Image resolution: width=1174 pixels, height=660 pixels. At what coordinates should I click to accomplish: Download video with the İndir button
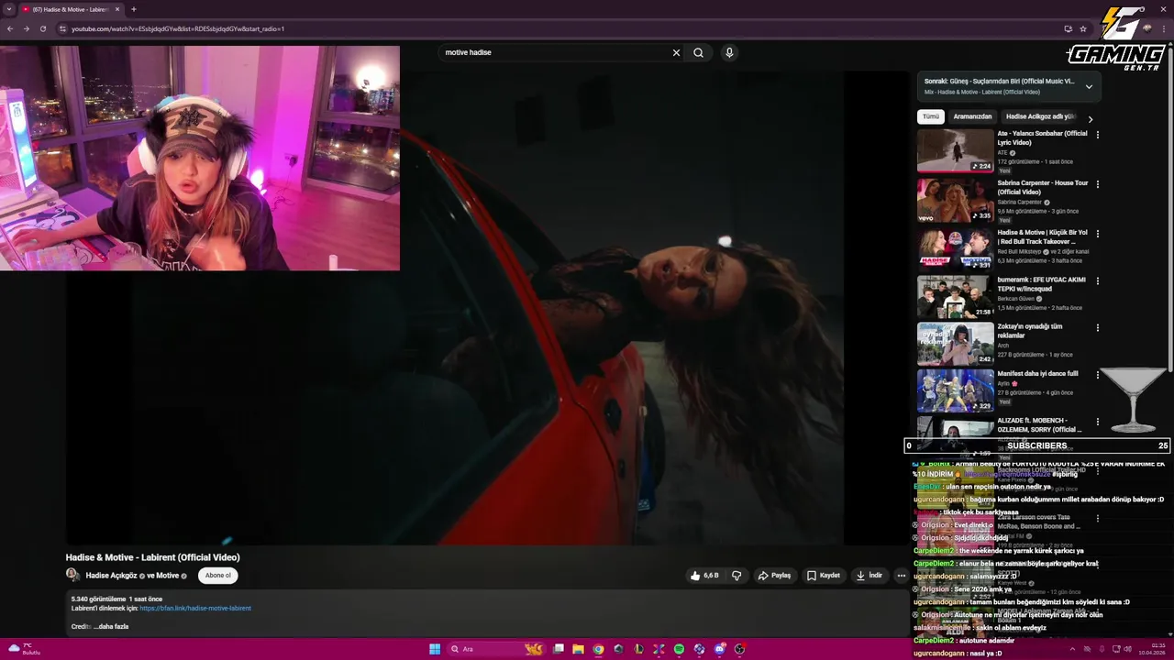[869, 576]
